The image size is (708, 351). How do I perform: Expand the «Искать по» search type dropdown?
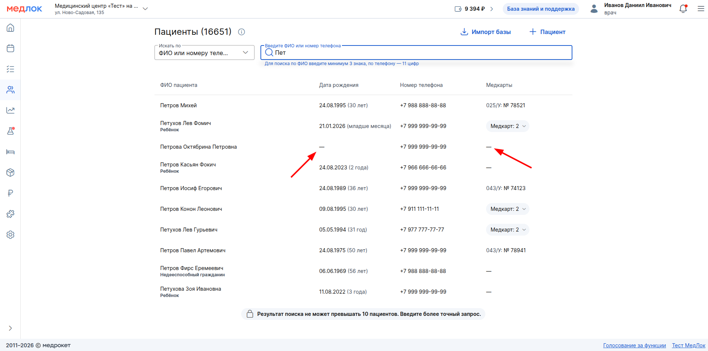(204, 53)
